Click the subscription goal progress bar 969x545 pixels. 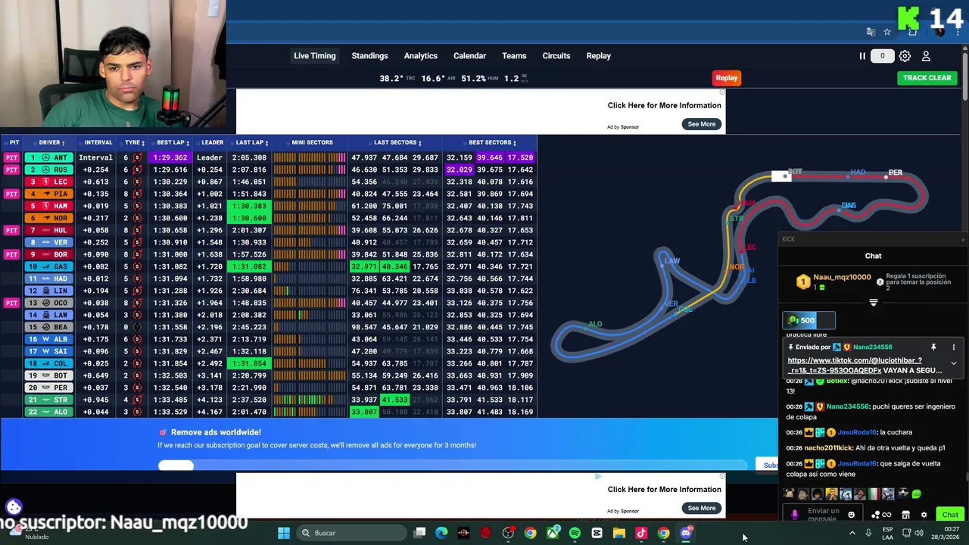point(454,466)
